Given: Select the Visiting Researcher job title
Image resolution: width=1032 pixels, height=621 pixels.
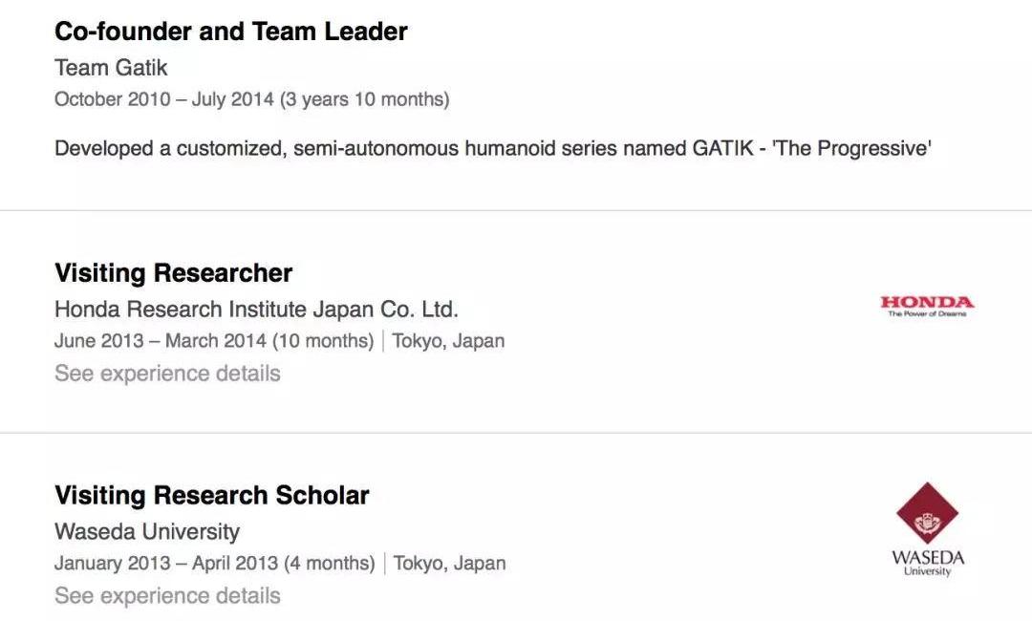Looking at the screenshot, I should pos(174,273).
